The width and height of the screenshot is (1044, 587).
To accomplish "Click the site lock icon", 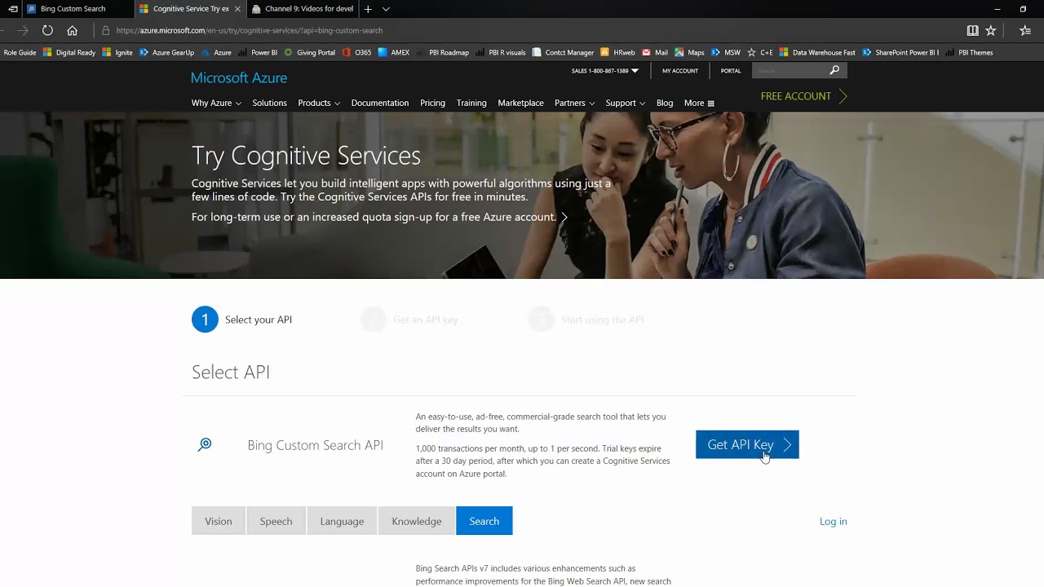I will tap(105, 30).
